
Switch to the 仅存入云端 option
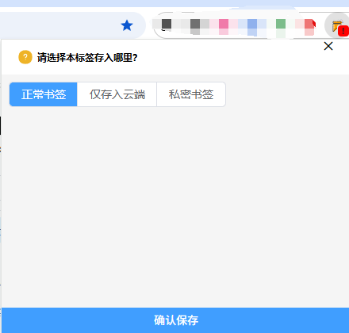coord(117,94)
